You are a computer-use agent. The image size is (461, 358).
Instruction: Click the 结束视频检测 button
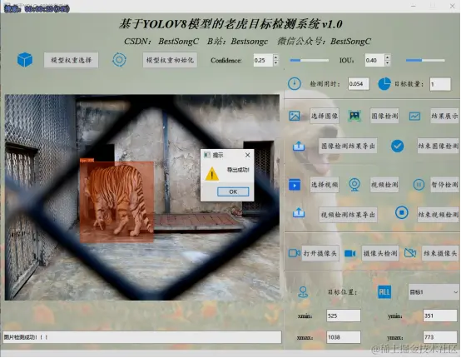click(438, 215)
